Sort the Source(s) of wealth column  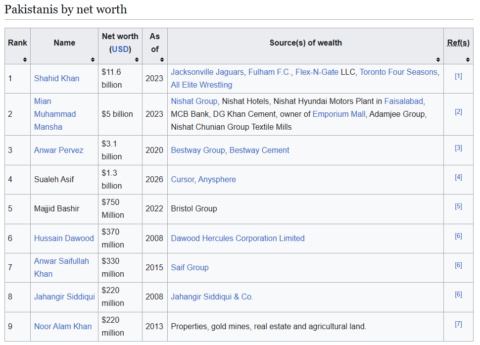438,59
